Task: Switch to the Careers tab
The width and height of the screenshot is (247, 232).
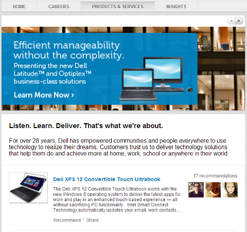Action: click(x=59, y=7)
